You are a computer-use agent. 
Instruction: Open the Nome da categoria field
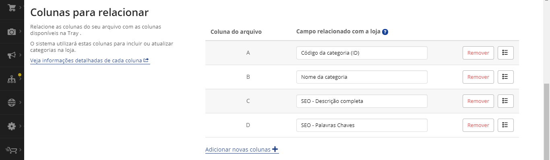tap(362, 77)
